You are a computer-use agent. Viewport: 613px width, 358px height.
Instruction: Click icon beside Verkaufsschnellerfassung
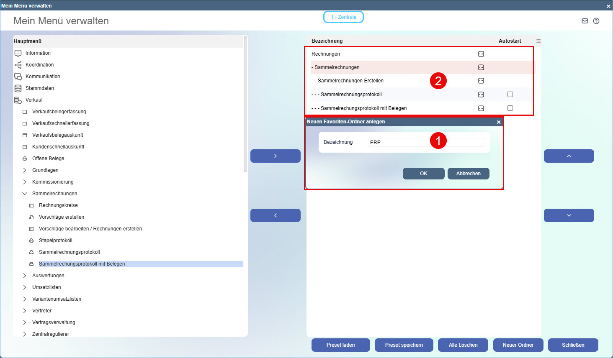(25, 123)
